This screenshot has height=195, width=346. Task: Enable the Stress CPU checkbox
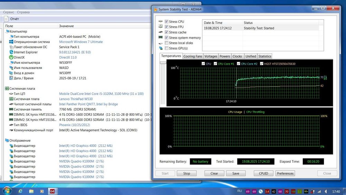pos(167,21)
